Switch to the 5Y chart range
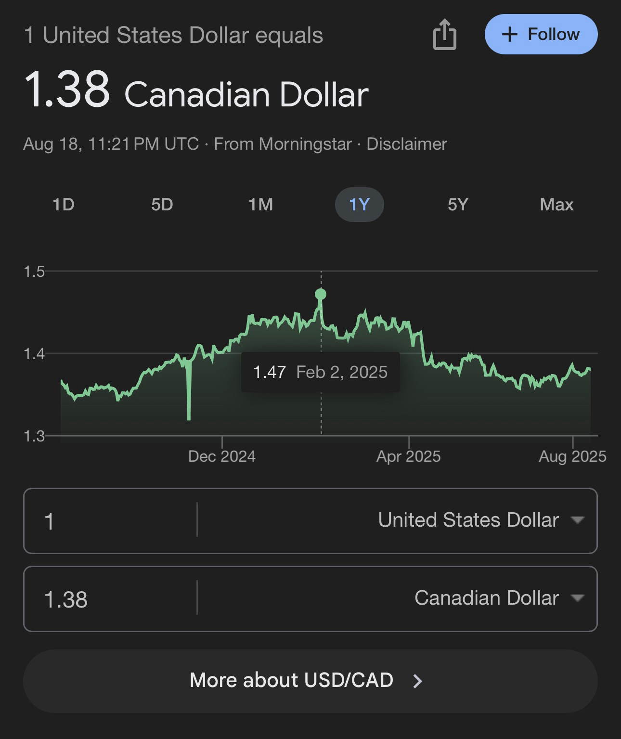 coord(458,205)
